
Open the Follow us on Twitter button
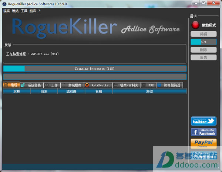pyautogui.click(x=203, y=121)
